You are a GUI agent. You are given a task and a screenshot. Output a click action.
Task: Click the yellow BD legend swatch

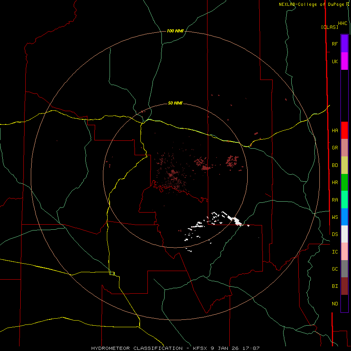click(x=344, y=165)
